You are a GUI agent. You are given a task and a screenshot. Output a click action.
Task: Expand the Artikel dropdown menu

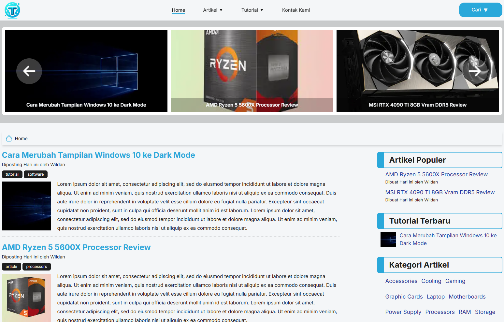[x=213, y=10]
